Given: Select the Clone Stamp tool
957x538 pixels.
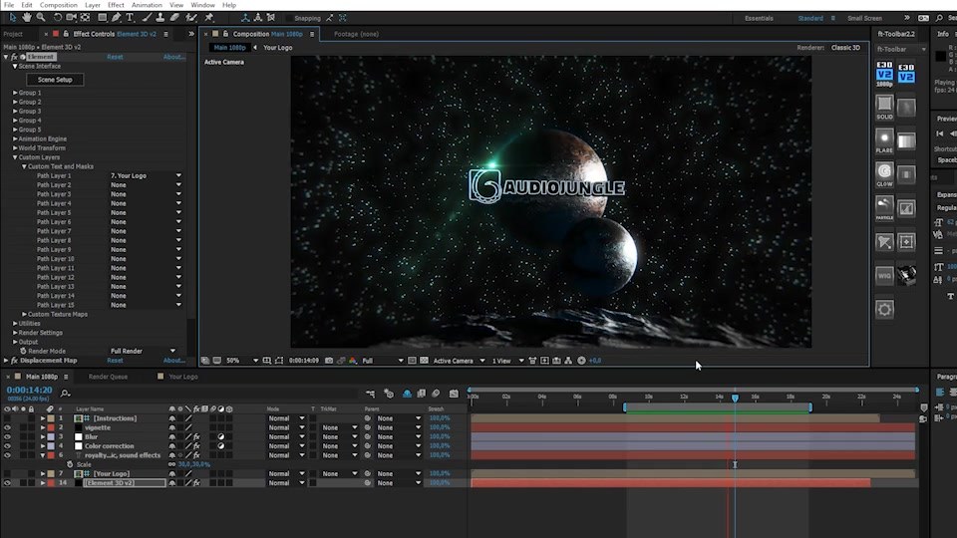Looking at the screenshot, I should click(159, 18).
